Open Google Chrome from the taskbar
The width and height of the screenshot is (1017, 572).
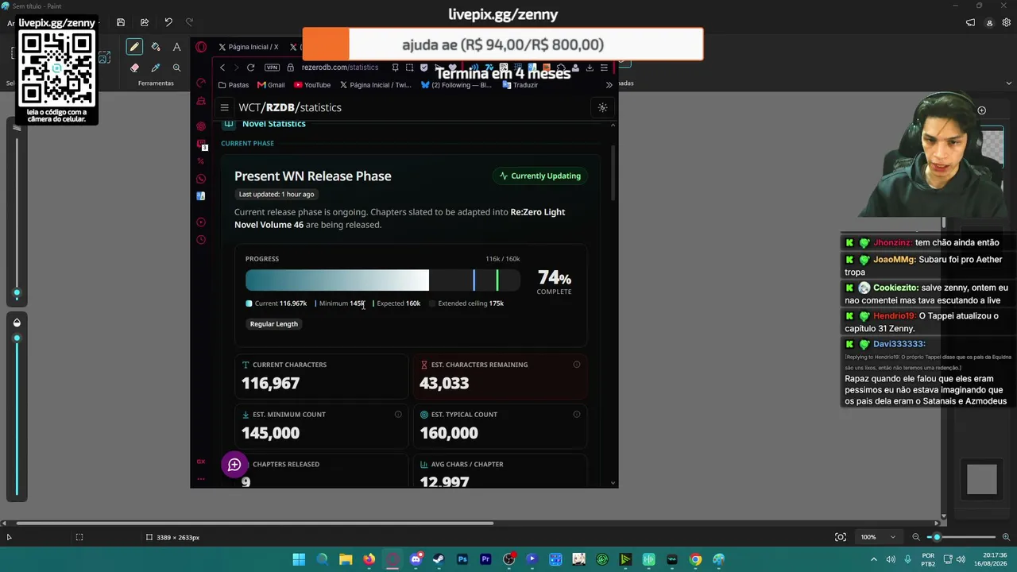pyautogui.click(x=695, y=559)
